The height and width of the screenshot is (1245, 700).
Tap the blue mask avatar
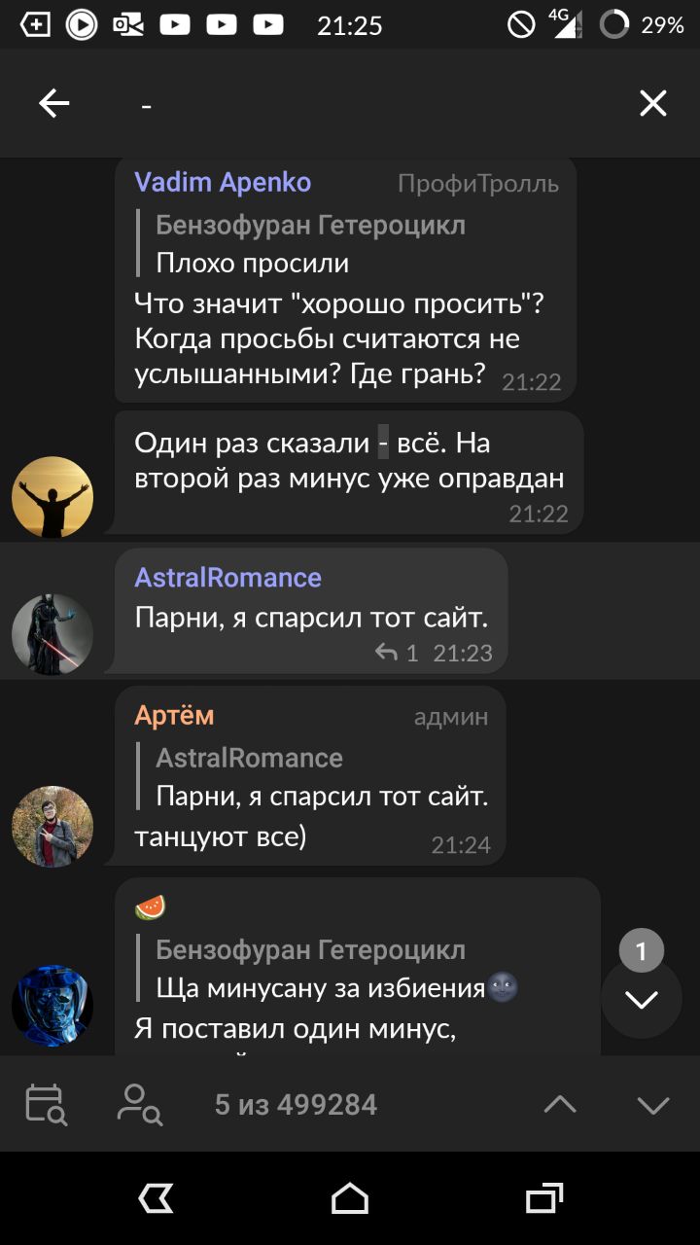point(52,1006)
